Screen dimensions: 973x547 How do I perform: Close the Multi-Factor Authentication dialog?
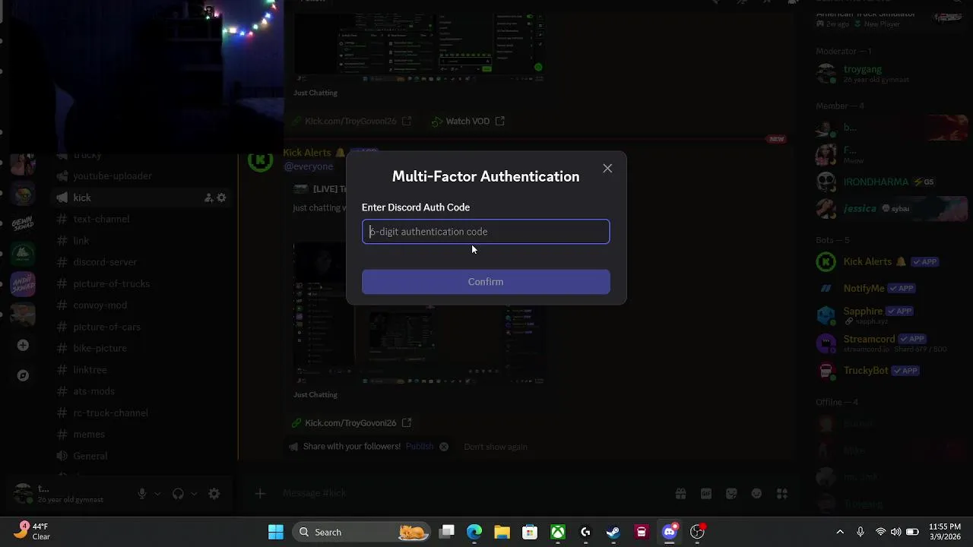(x=607, y=169)
